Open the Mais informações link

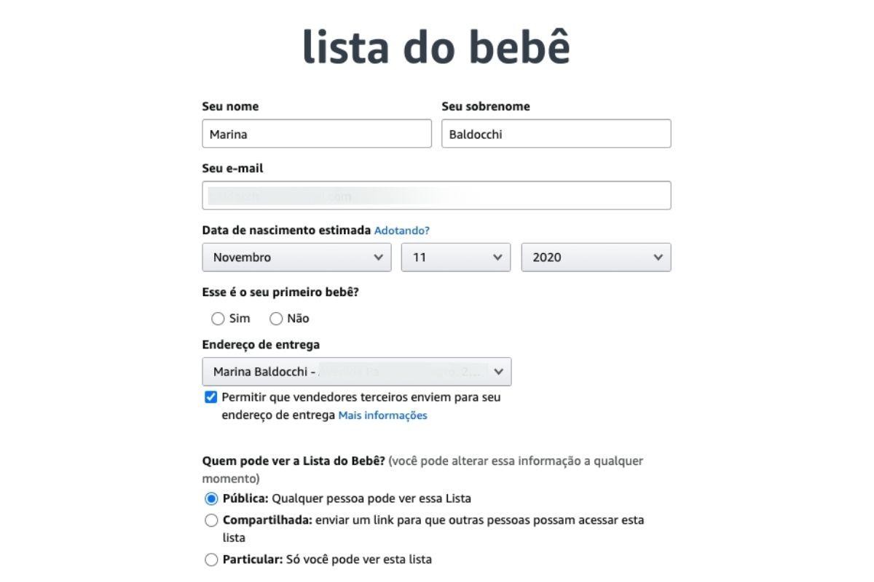(x=382, y=415)
